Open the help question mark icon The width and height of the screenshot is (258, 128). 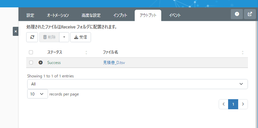click(x=237, y=14)
